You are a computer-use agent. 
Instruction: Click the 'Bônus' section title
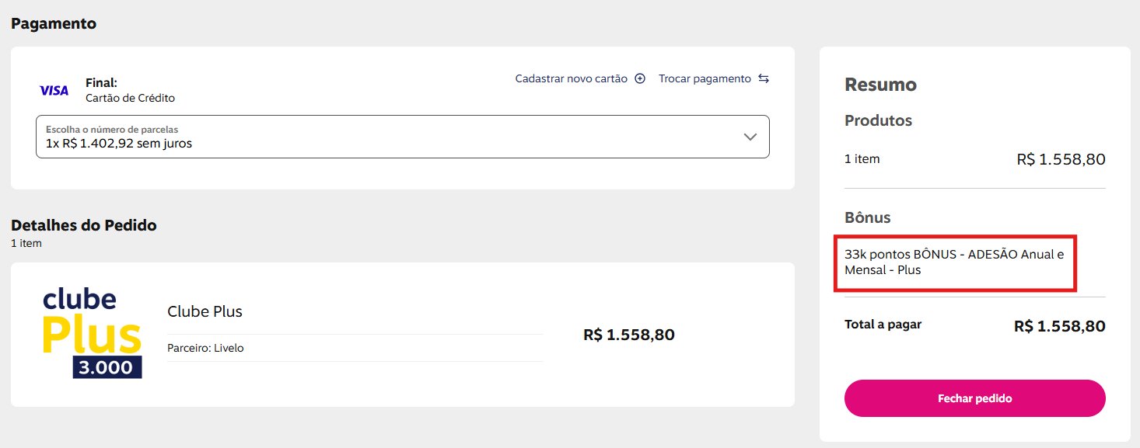click(x=867, y=217)
